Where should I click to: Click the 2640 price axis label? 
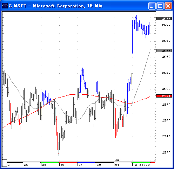[166, 57]
